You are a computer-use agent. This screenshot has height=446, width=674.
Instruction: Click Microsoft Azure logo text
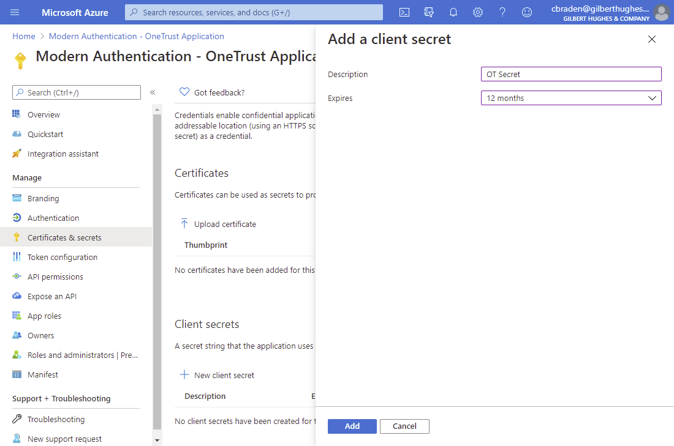pos(75,13)
